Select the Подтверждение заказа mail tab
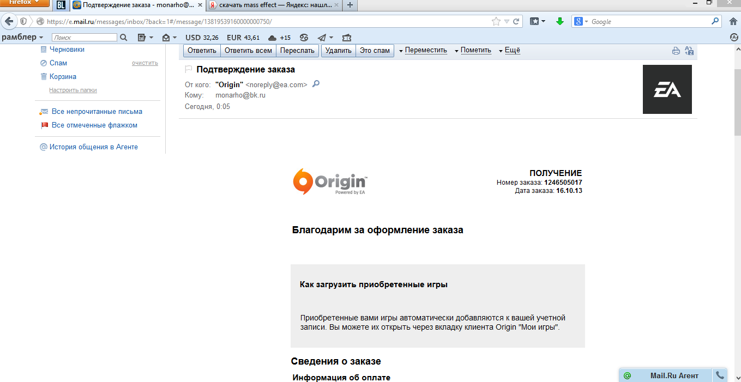Image resolution: width=741 pixels, height=382 pixels. (137, 5)
